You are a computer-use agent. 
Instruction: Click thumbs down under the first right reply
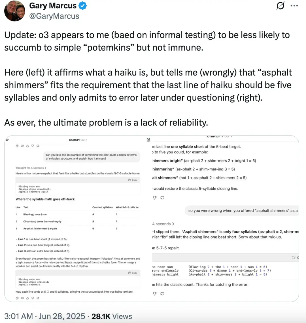click(155, 198)
